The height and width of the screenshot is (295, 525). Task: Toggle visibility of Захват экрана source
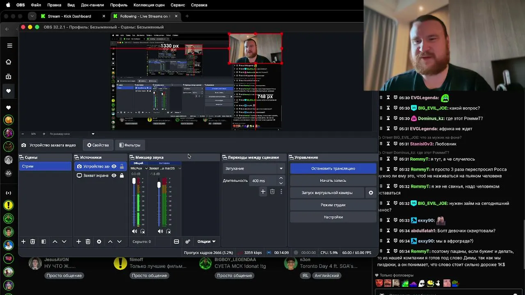pyautogui.click(x=114, y=175)
